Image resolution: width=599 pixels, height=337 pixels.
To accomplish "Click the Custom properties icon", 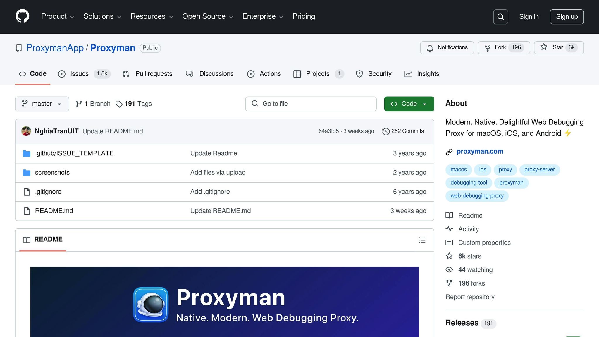I will pyautogui.click(x=449, y=243).
